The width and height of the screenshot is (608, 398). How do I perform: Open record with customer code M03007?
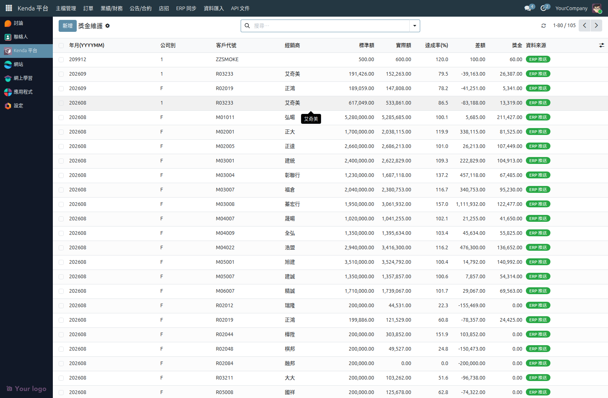point(225,190)
